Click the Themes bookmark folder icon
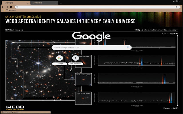This screenshot has height=114, width=183. point(4,10)
